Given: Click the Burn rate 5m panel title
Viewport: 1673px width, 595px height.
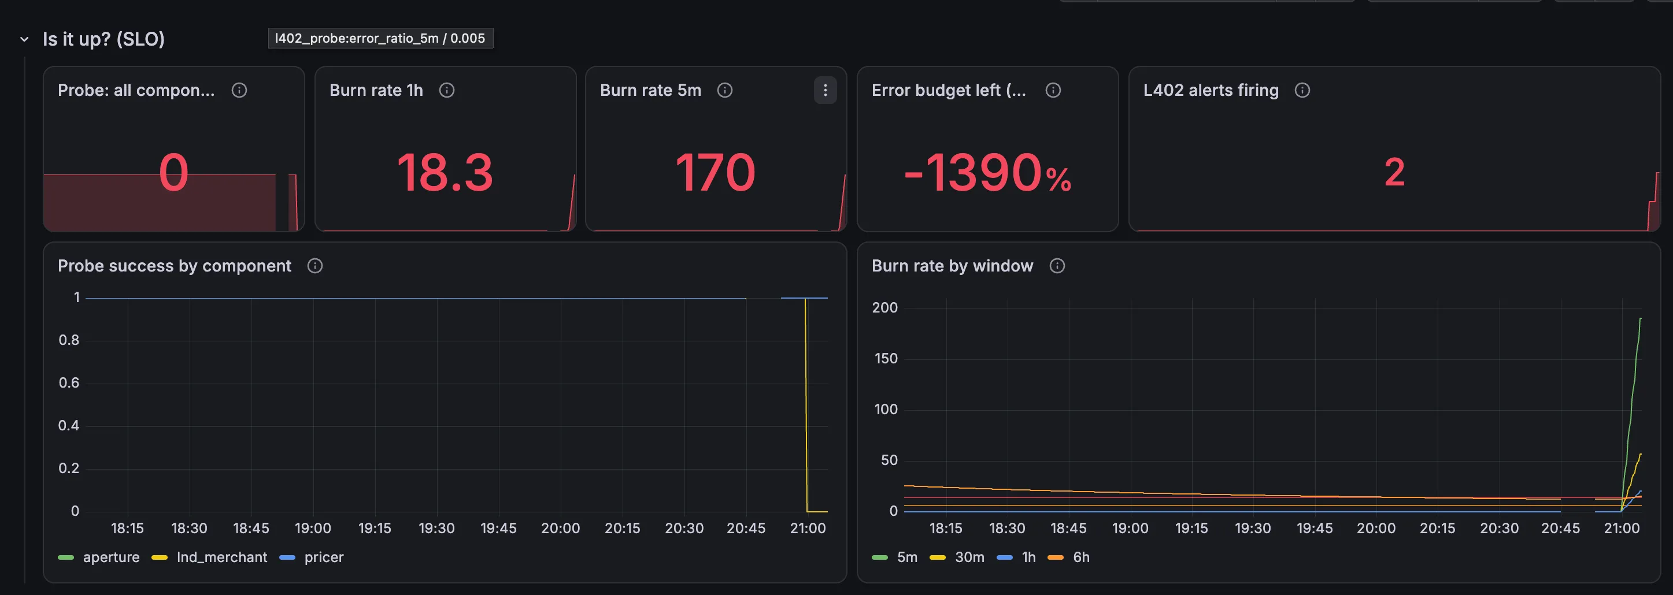Looking at the screenshot, I should (651, 90).
